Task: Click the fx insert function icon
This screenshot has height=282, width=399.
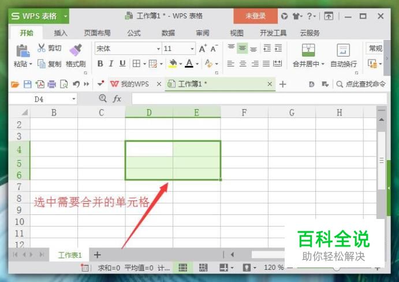Action: pyautogui.click(x=117, y=99)
